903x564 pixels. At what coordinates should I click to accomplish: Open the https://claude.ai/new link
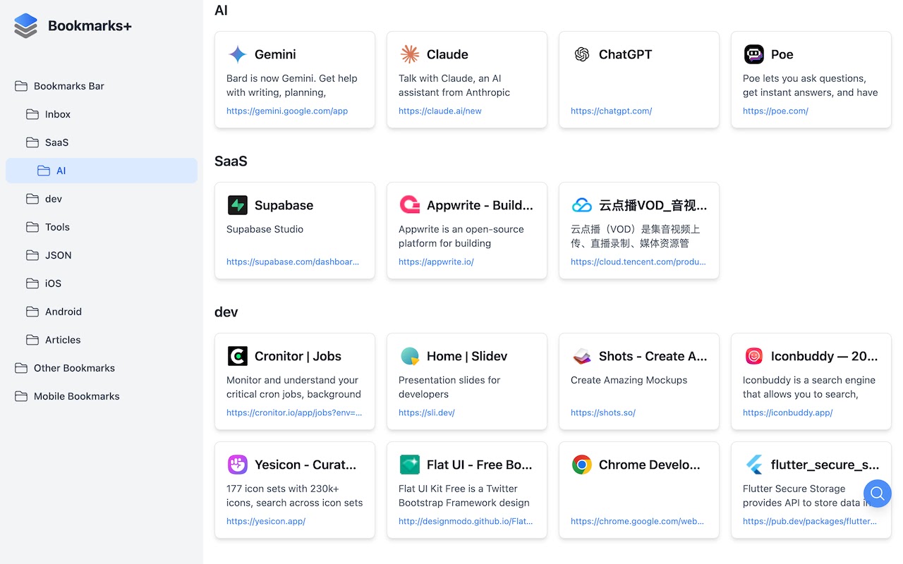point(440,111)
